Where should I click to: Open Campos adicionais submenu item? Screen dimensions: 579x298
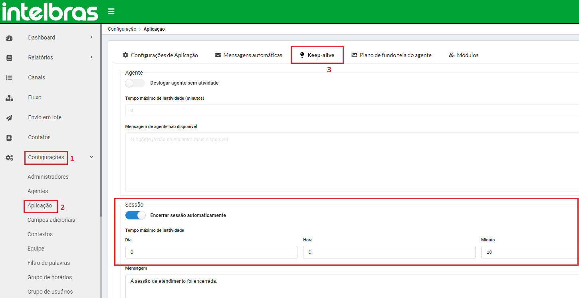pyautogui.click(x=51, y=220)
